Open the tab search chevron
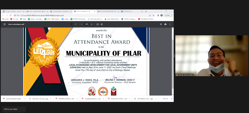The image size is (249, 113). pos(156,11)
